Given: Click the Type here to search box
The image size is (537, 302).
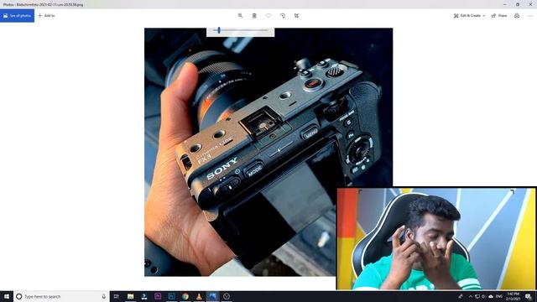Looking at the screenshot, I should click(61, 296).
